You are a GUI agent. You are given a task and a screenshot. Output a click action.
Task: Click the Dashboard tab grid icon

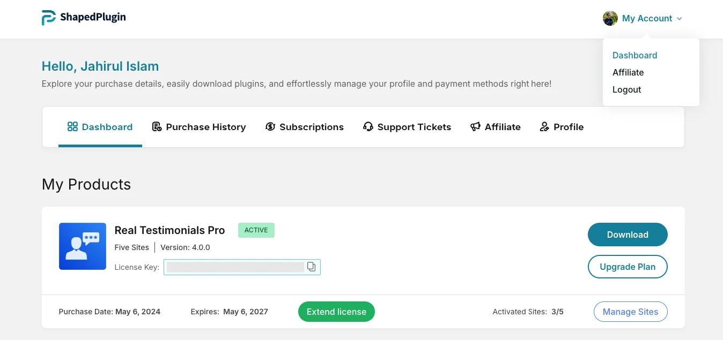(72, 127)
